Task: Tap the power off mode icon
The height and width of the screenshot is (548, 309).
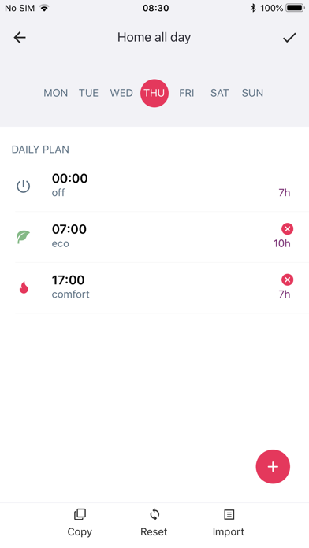Action: (x=24, y=187)
